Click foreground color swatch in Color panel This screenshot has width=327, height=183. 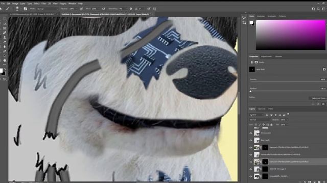(x=251, y=22)
